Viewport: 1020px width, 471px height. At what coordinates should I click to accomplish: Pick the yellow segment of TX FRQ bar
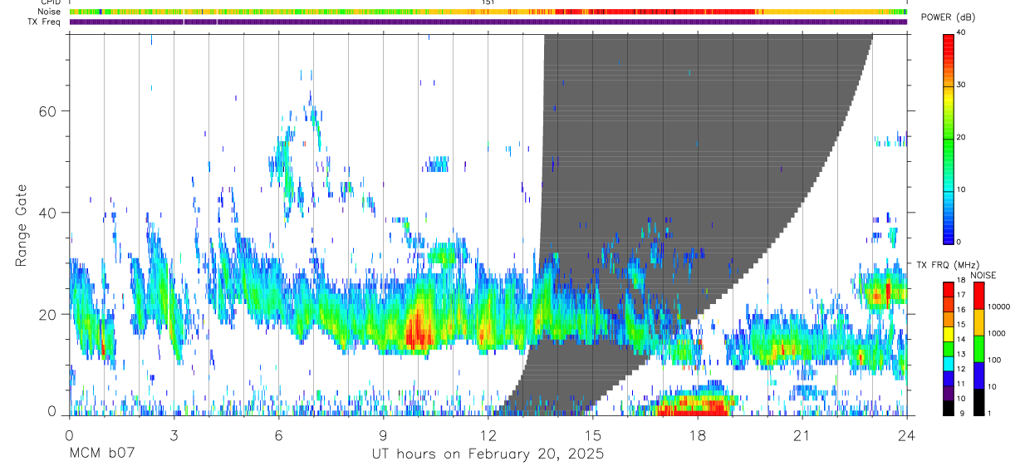pyautogui.click(x=949, y=334)
